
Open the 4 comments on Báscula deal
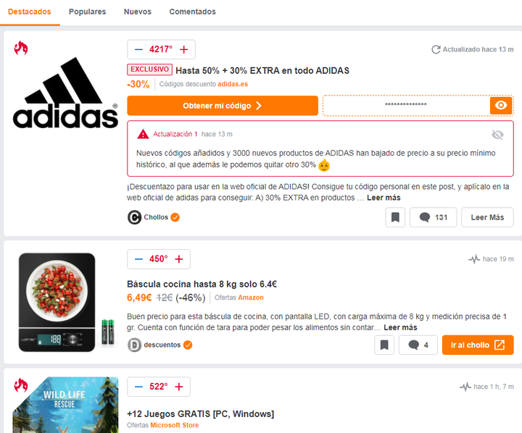click(418, 345)
